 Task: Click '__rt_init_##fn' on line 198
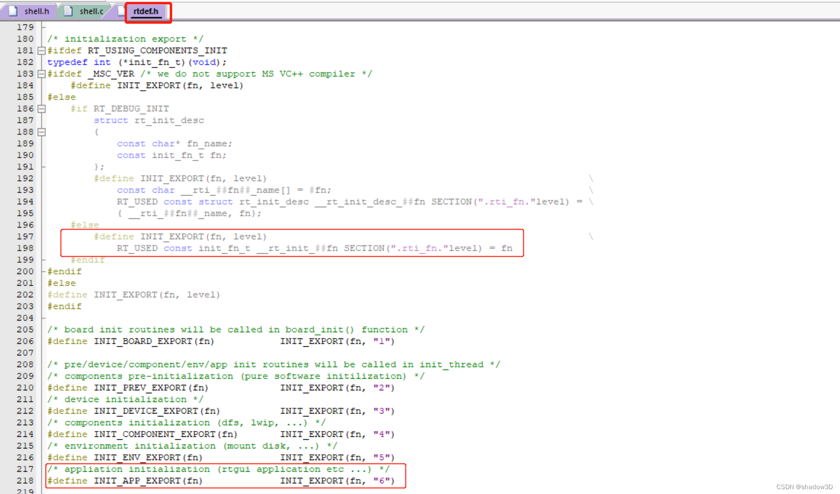(297, 248)
